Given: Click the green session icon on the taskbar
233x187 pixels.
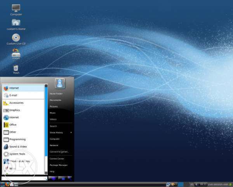Looking at the screenshot, I should [230, 185].
